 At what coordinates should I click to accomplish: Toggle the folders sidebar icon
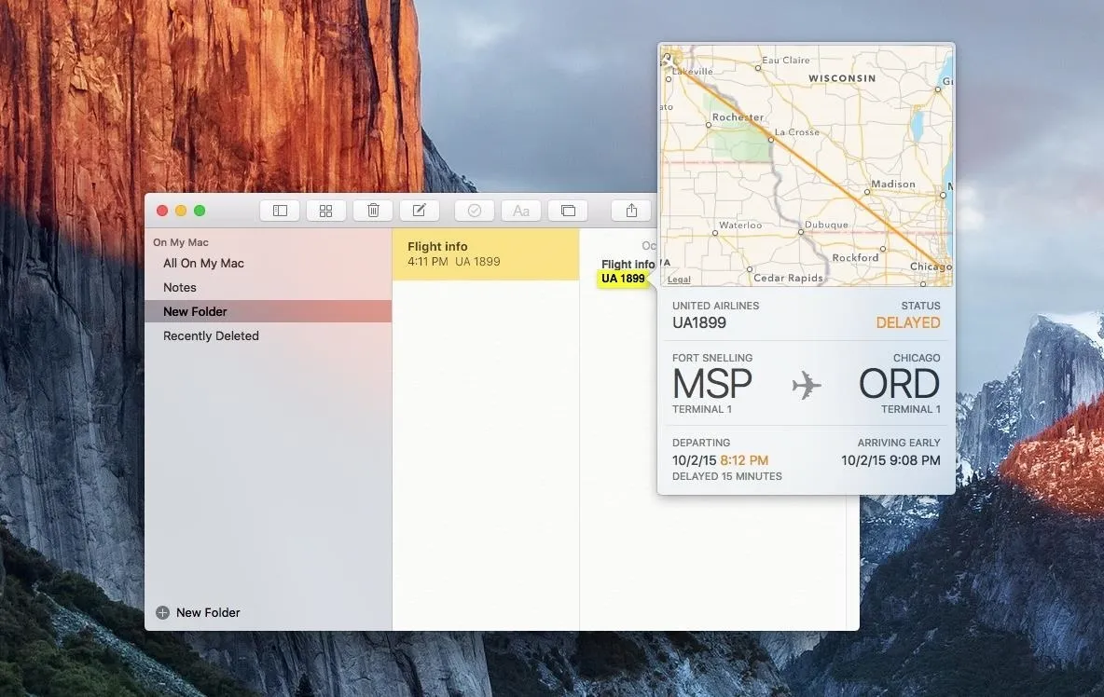click(x=280, y=211)
